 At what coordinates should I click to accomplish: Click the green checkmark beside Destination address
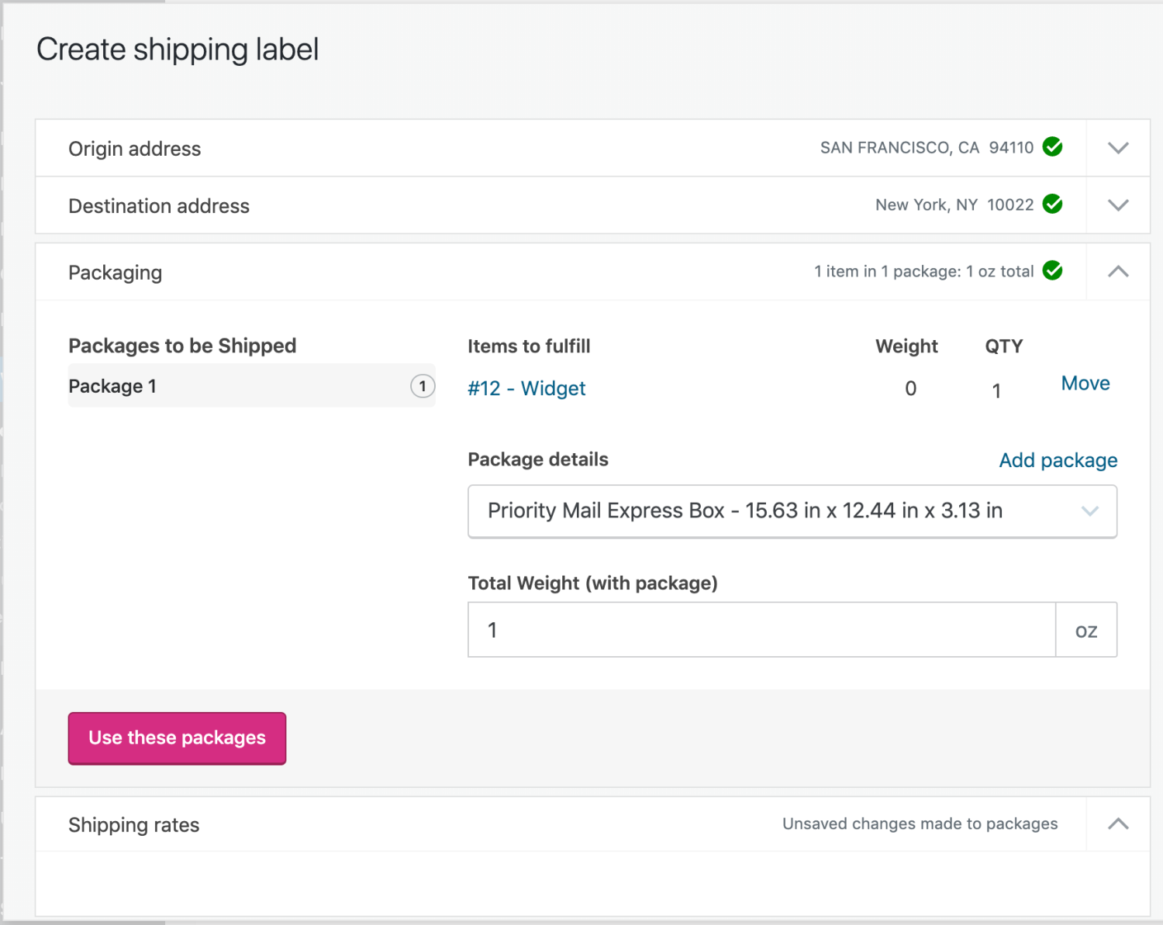click(1052, 205)
